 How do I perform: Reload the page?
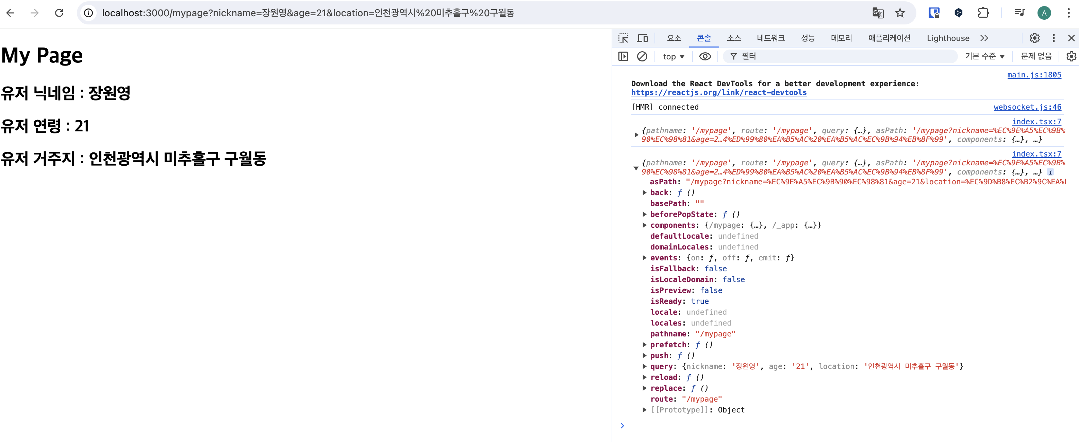(60, 13)
